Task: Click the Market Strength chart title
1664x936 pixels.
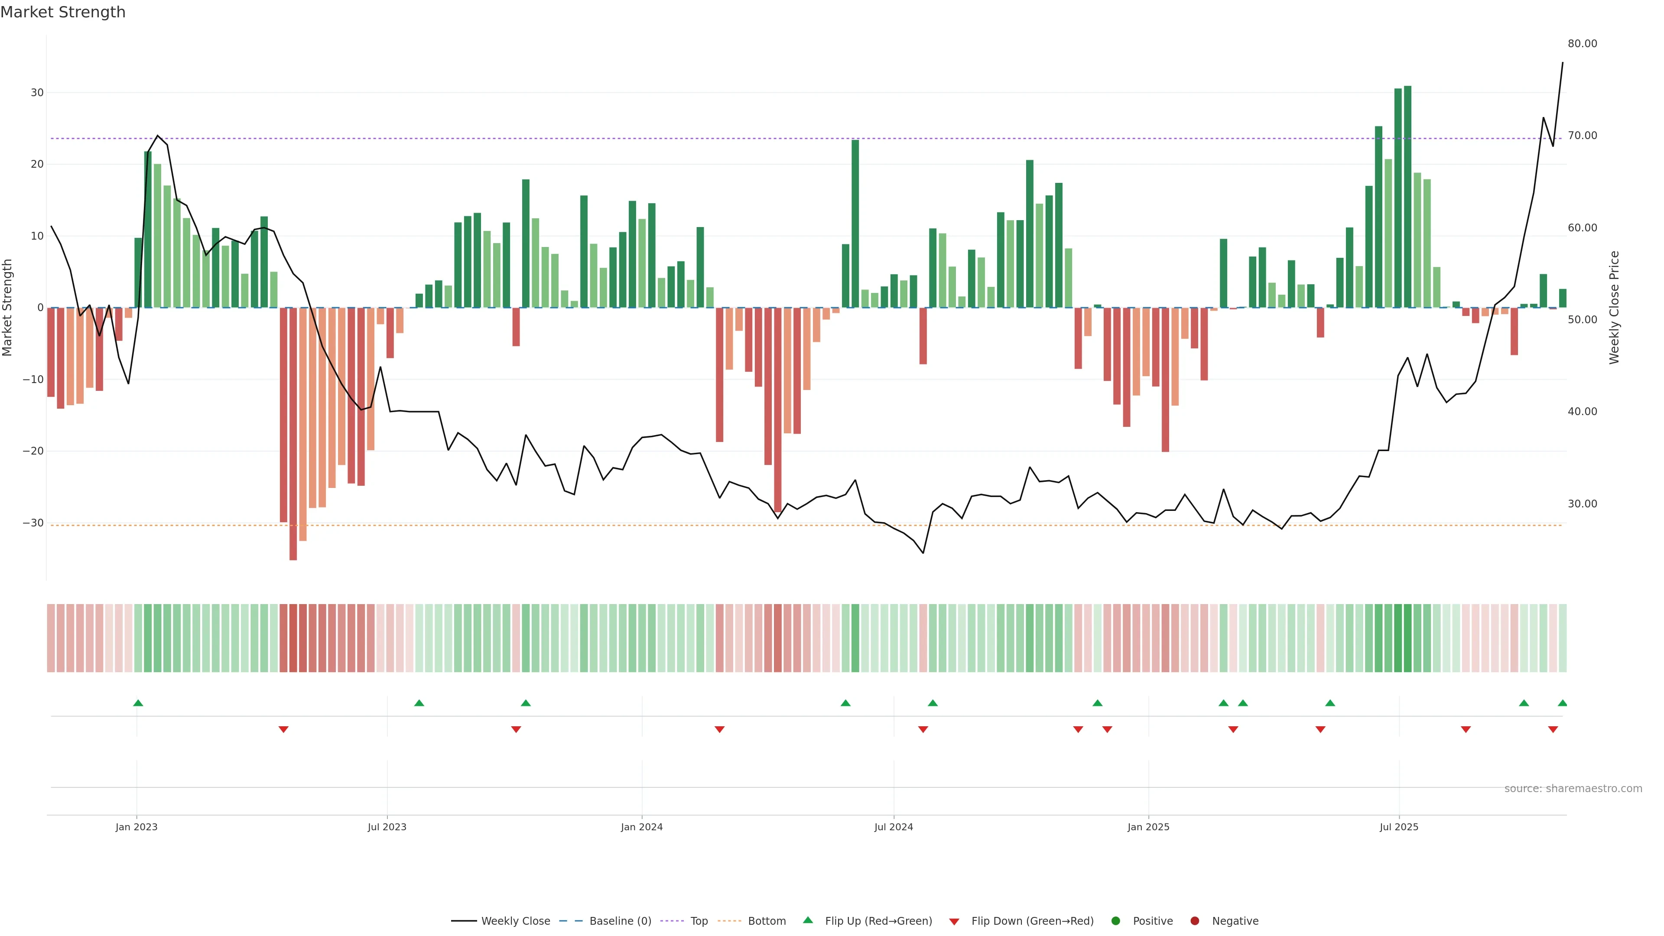Action: (63, 12)
